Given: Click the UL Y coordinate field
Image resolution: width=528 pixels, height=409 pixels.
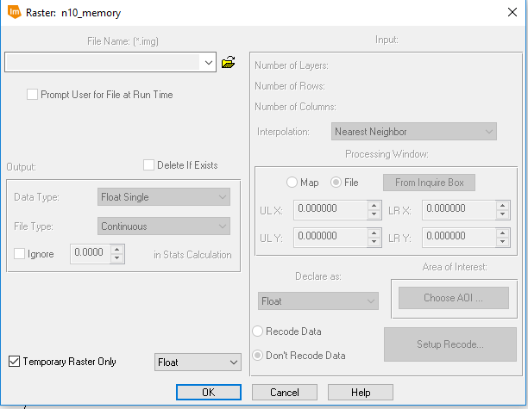Looking at the screenshot, I should [330, 238].
